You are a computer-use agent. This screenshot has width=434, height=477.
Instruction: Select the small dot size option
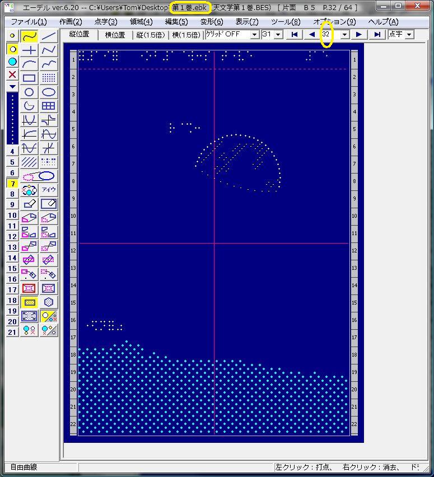pos(12,36)
